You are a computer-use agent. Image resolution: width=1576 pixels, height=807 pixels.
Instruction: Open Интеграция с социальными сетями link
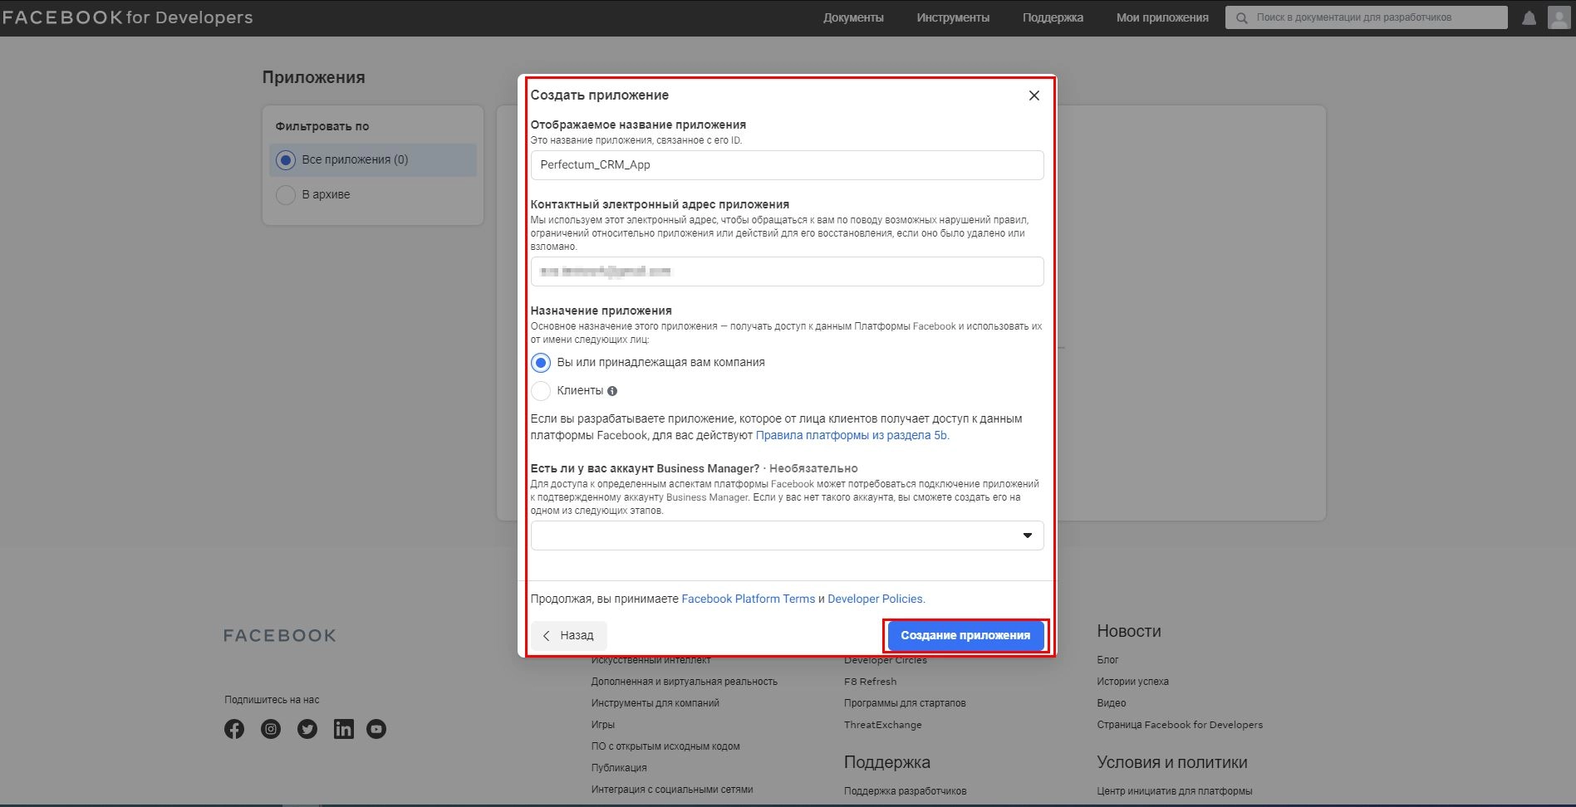pos(672,790)
